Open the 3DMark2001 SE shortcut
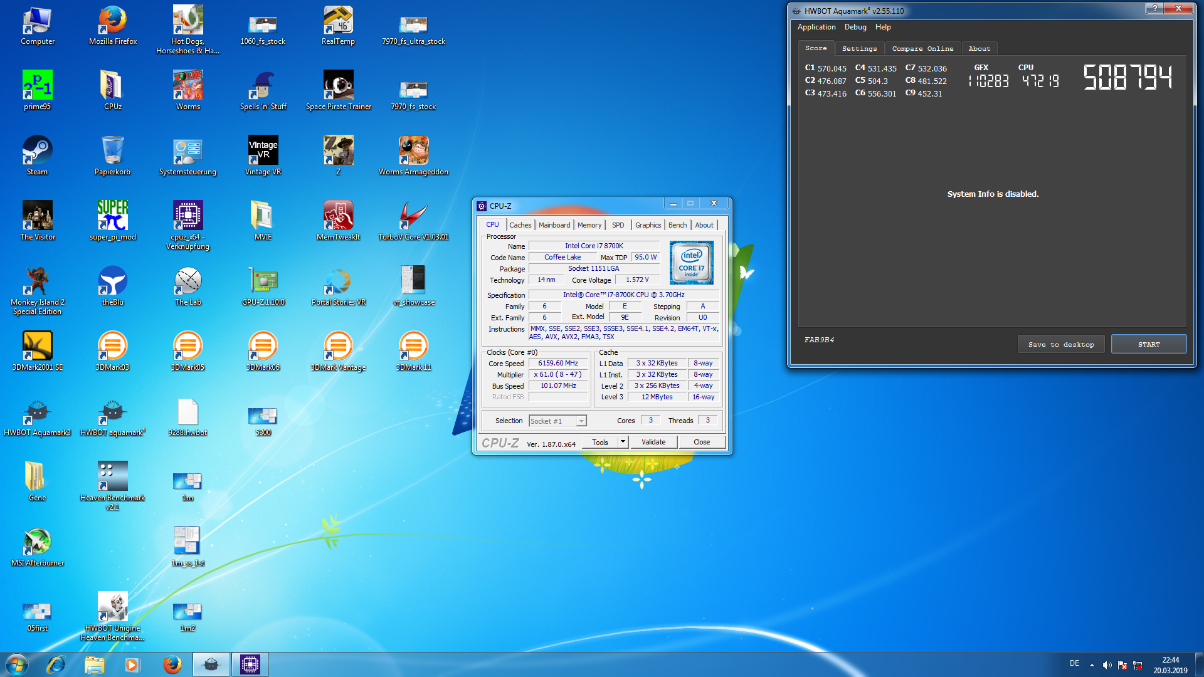 38,351
